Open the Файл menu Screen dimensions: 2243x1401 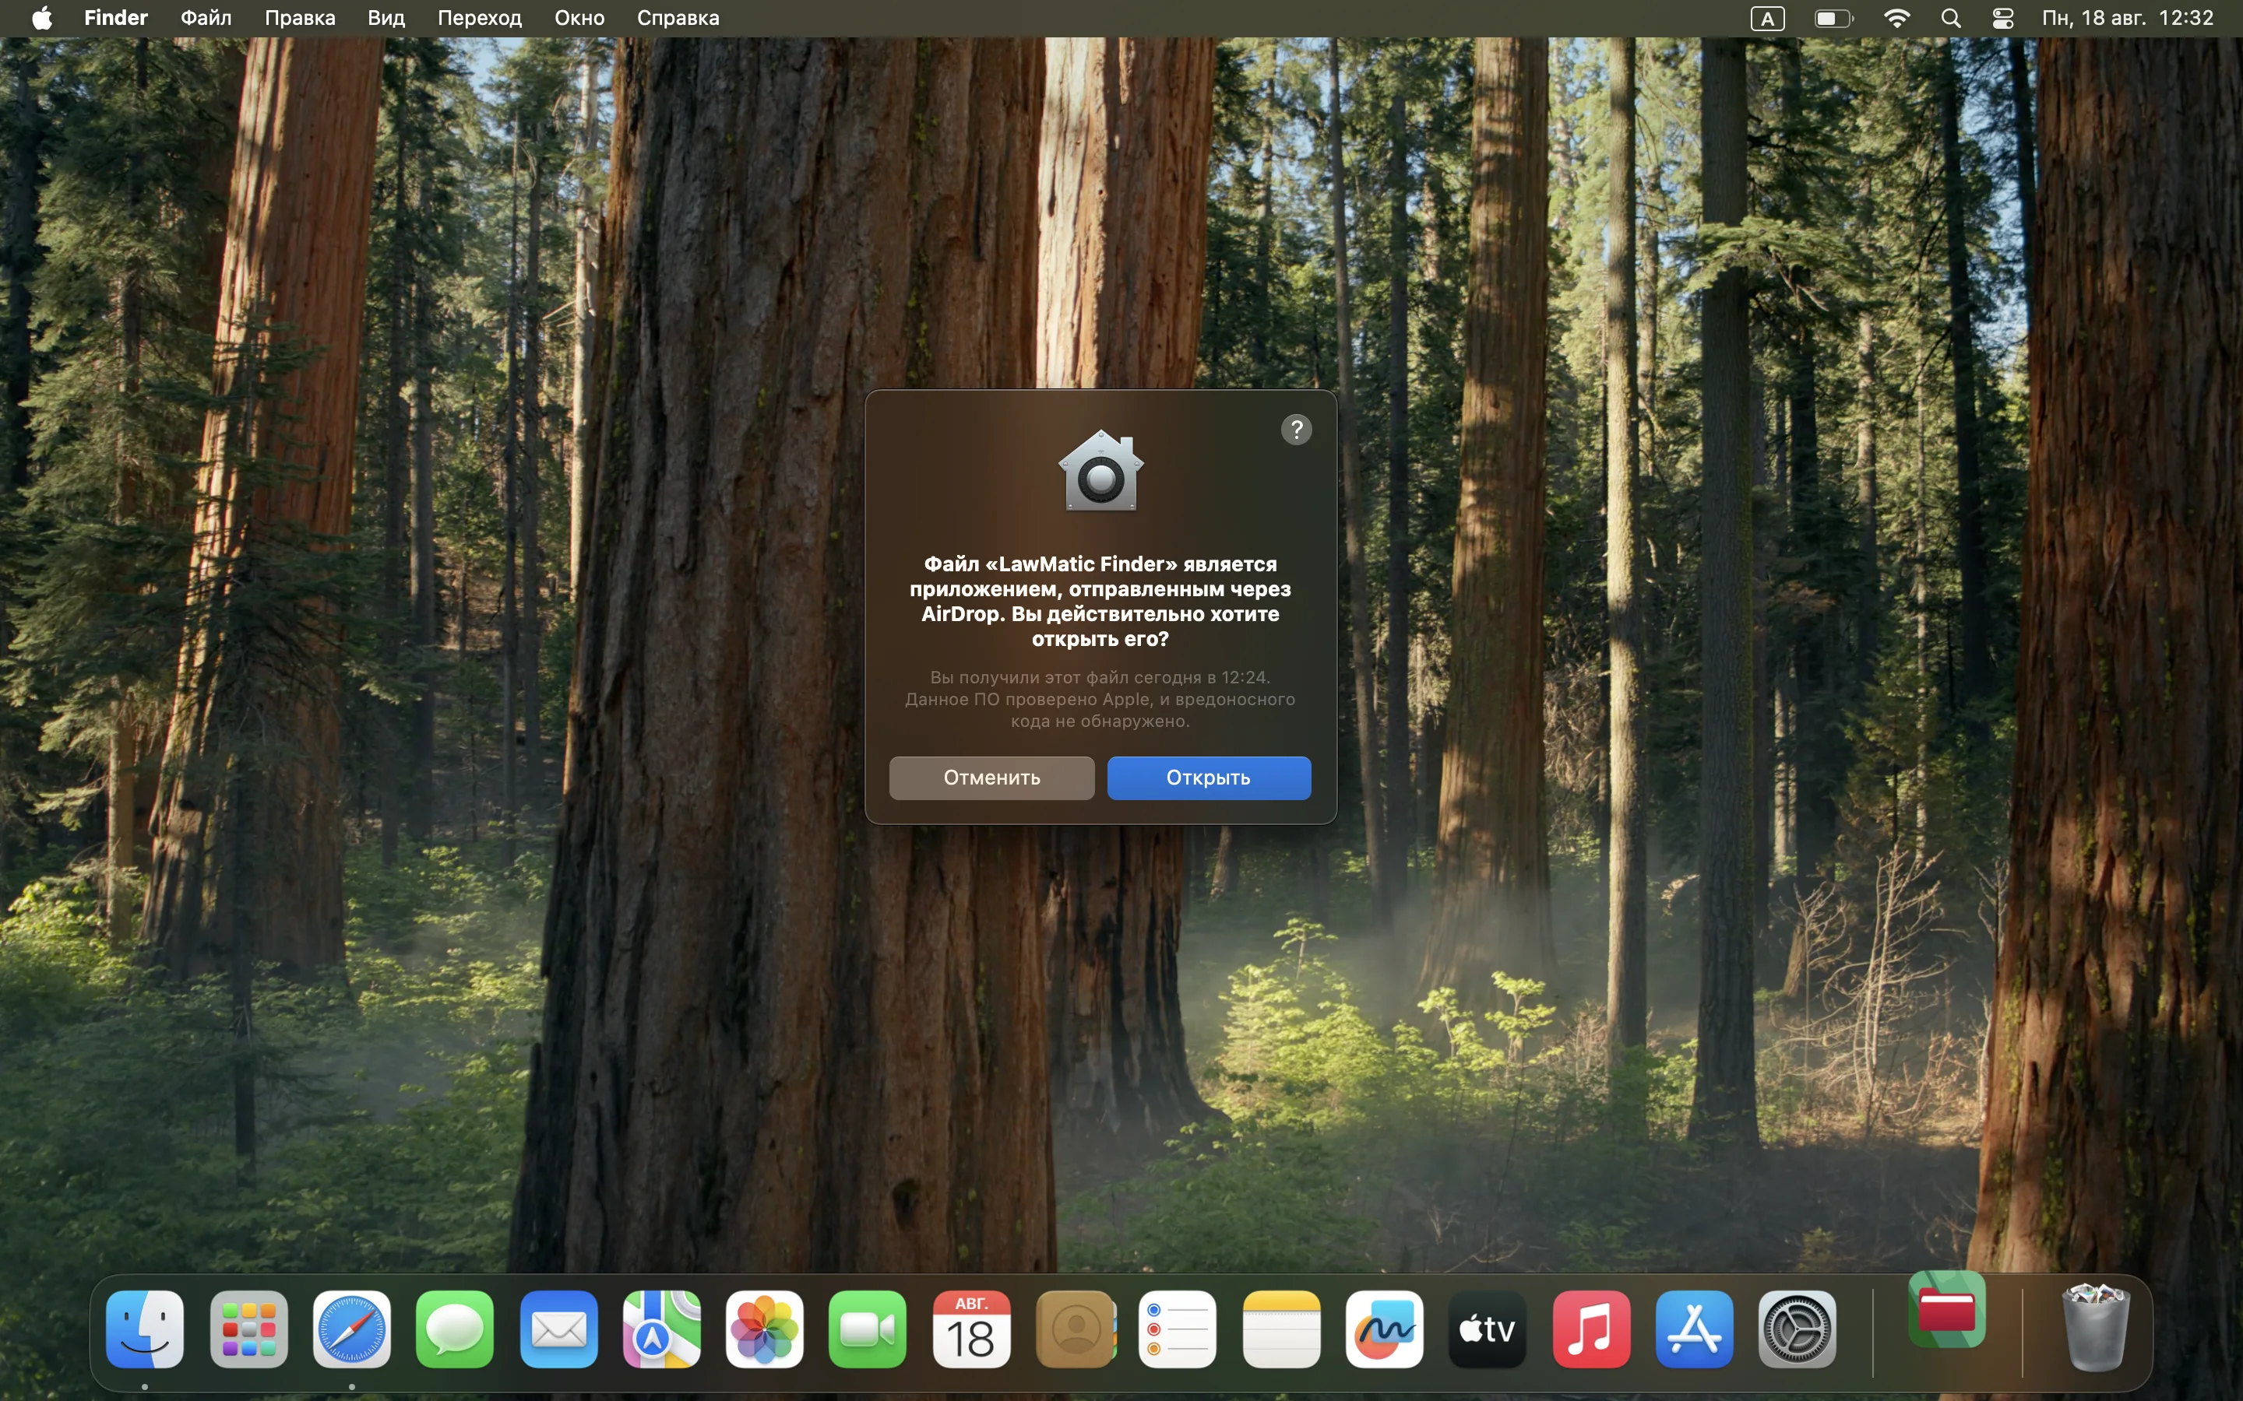[x=206, y=19]
